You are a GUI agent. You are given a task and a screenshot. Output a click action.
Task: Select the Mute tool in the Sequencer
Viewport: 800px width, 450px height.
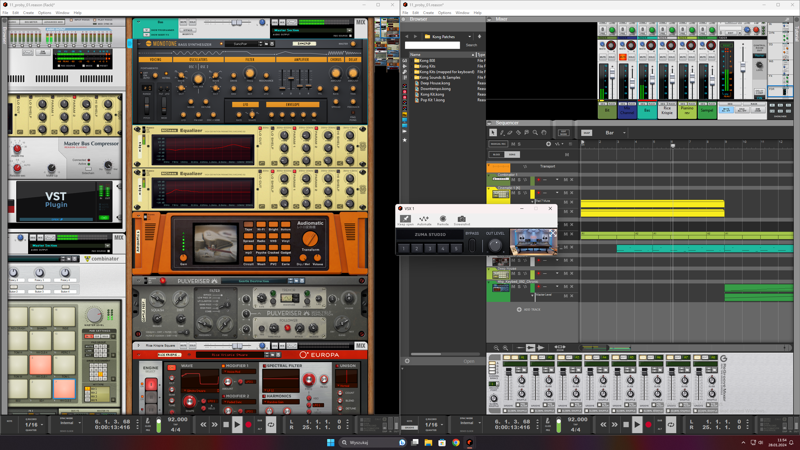coord(527,133)
